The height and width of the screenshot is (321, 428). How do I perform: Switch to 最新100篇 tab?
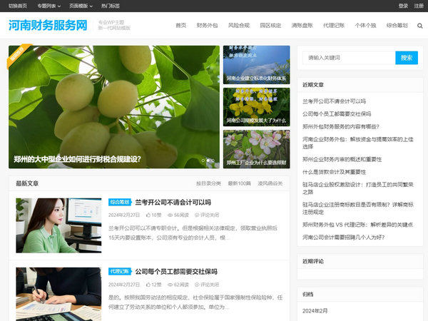click(240, 183)
